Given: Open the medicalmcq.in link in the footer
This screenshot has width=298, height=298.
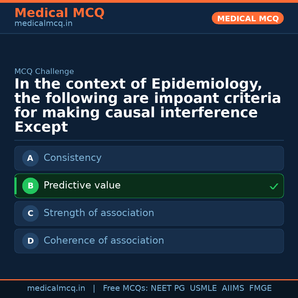Looking at the screenshot, I should tap(56, 288).
